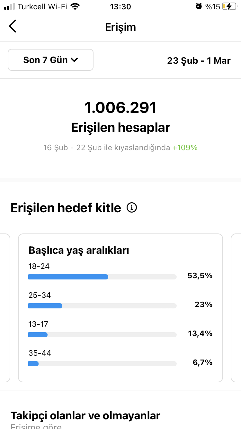Tap the alarm clock status icon
This screenshot has height=429, width=241.
tap(199, 6)
